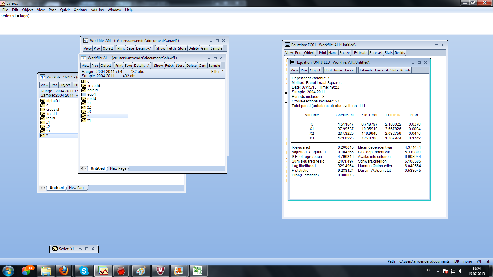Select the y1 series in Workfile AH
Screen dimensions: 493x277
[x=86, y=120]
